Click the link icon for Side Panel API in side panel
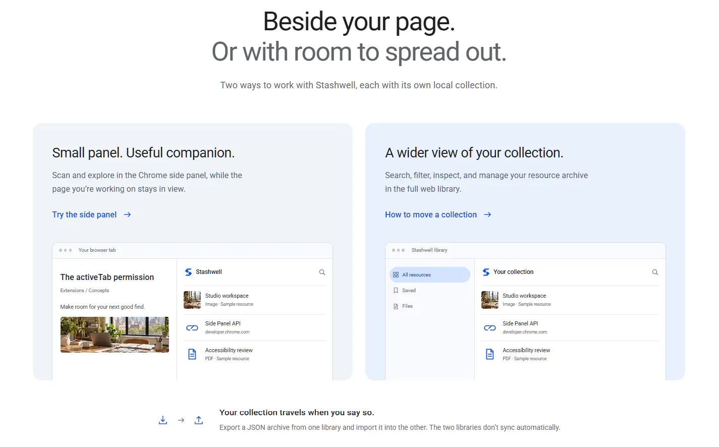Screen dimensions: 719x447 point(192,328)
